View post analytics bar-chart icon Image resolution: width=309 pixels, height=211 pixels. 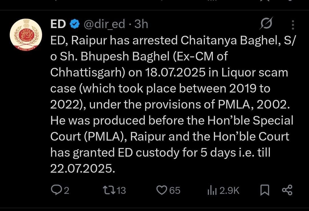point(212,190)
